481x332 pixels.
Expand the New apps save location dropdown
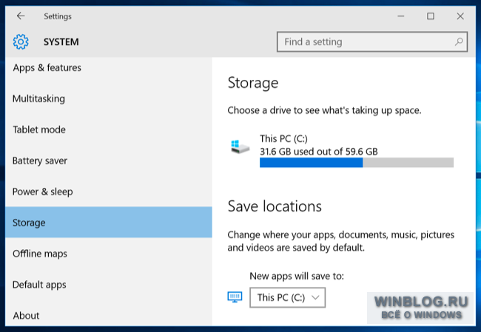[287, 297]
